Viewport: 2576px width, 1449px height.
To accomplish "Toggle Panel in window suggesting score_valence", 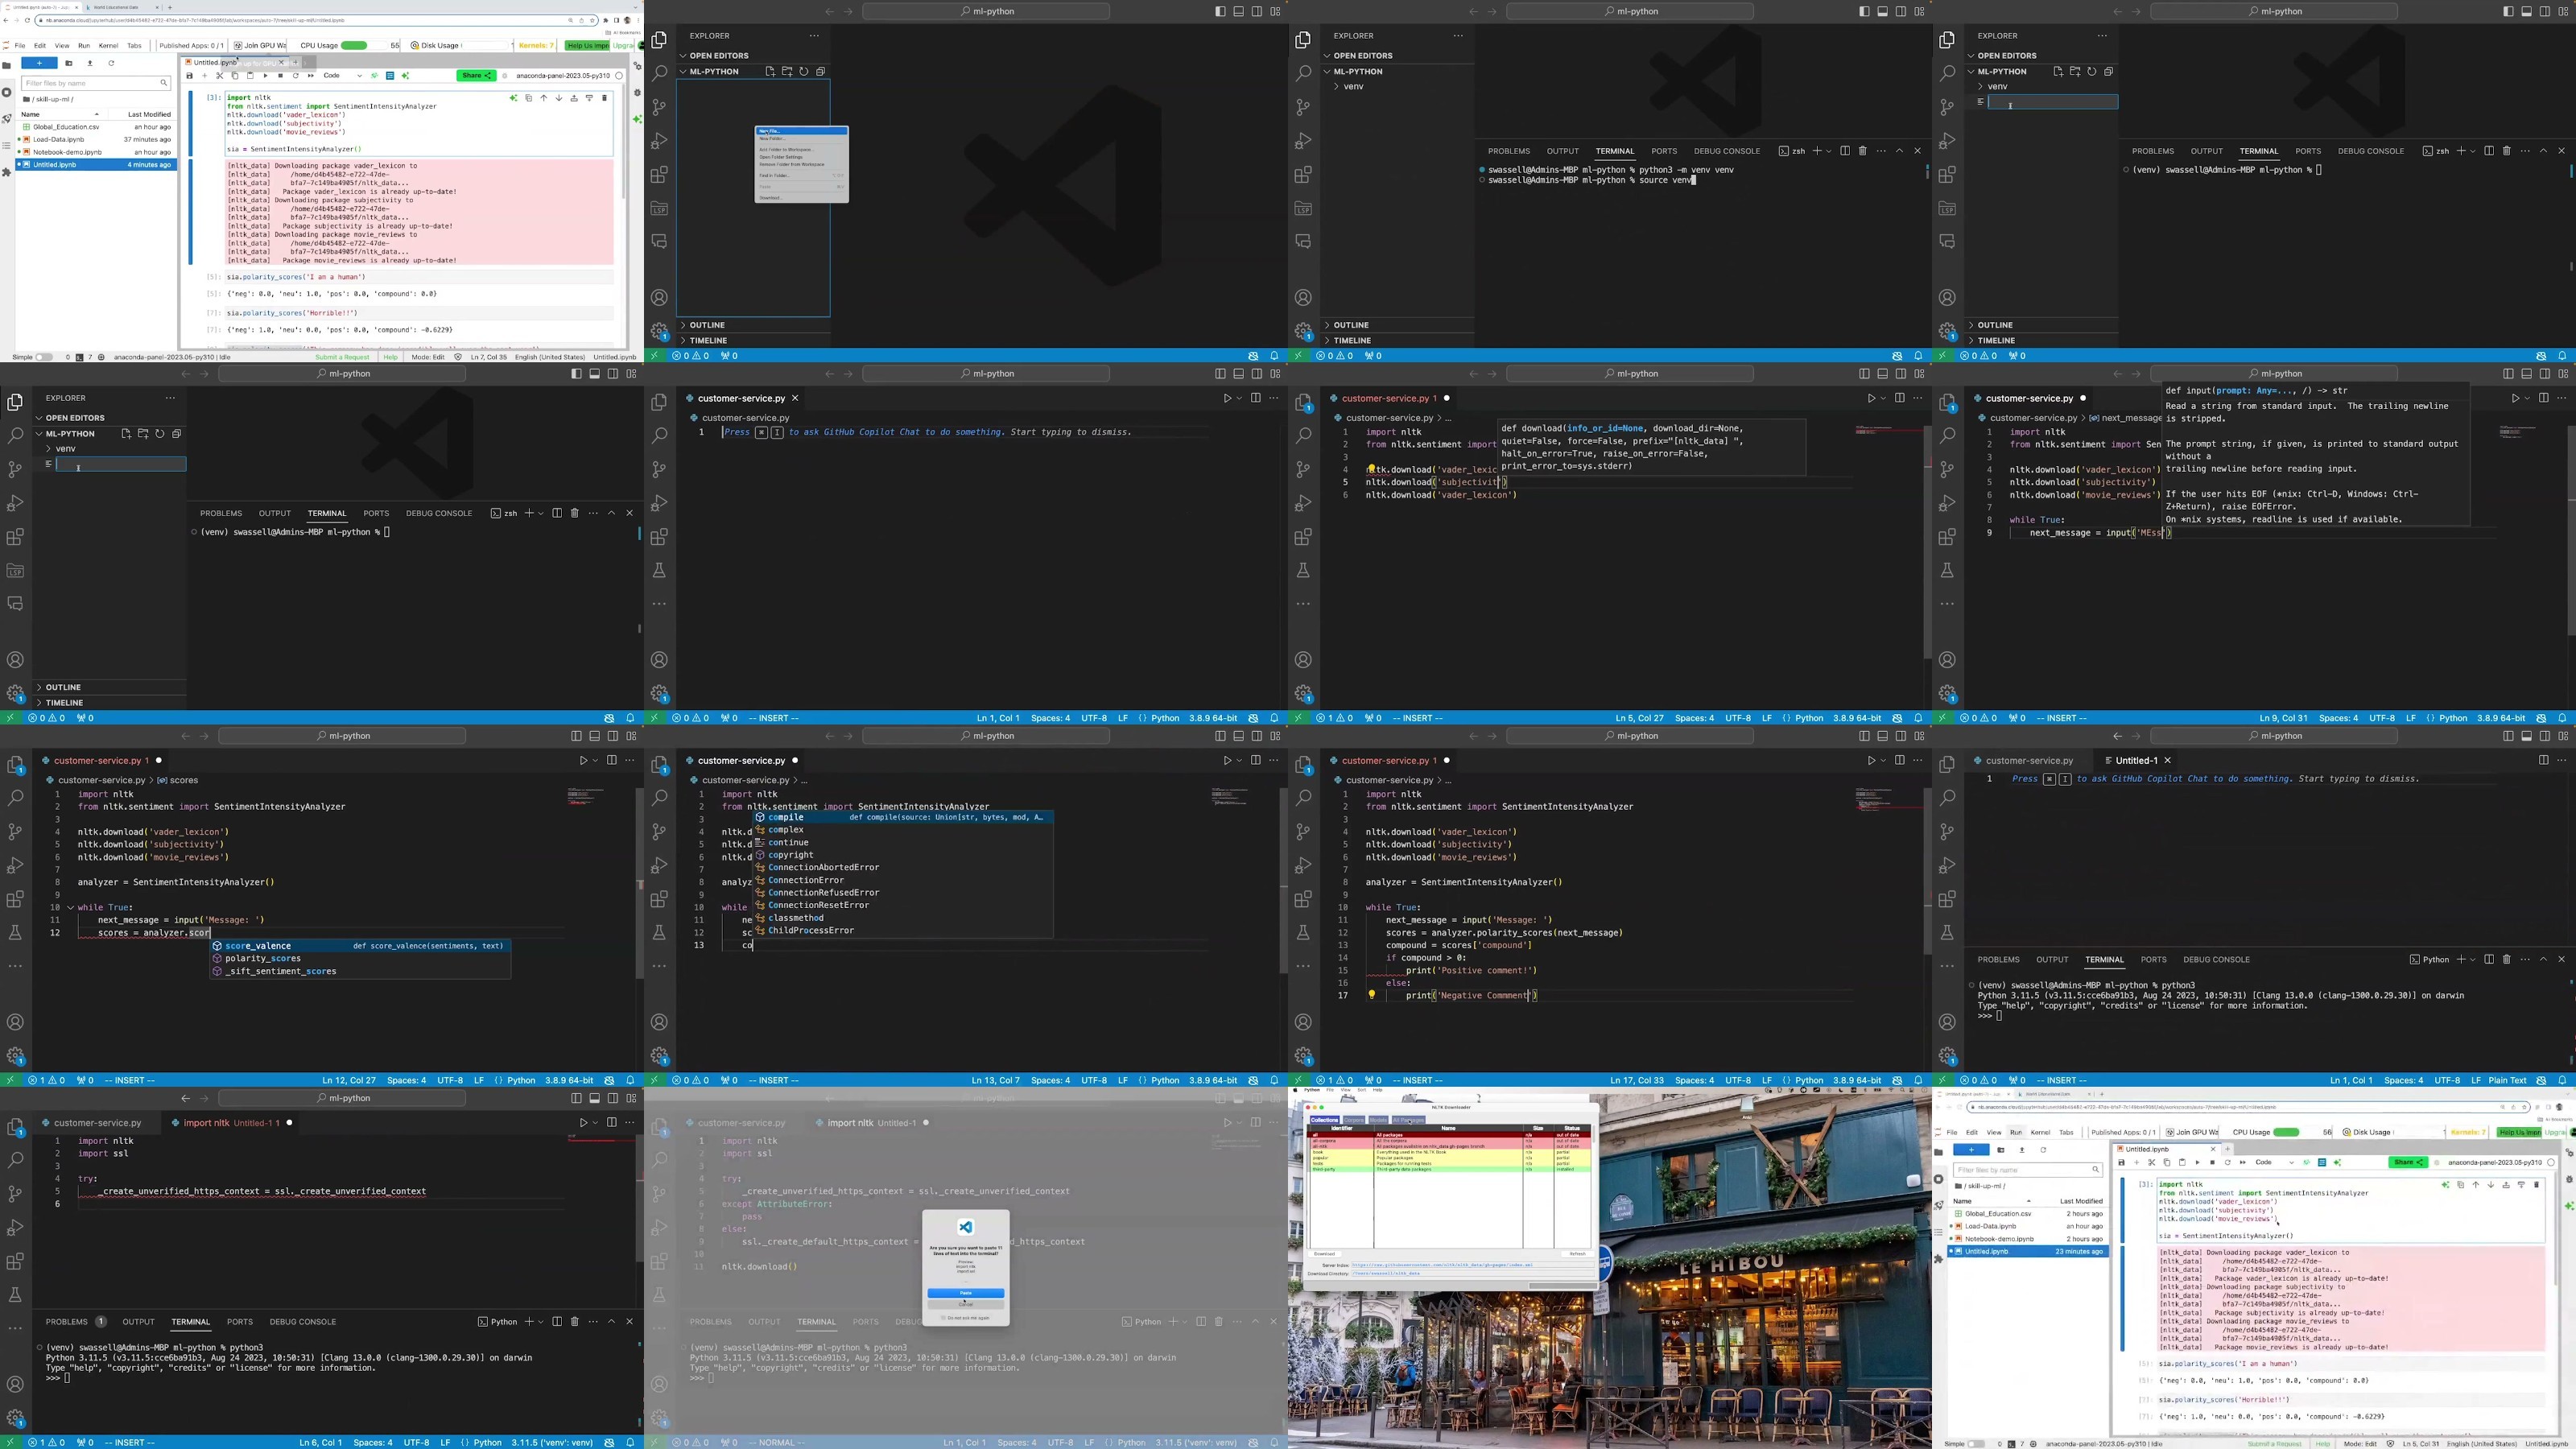I will [x=594, y=736].
